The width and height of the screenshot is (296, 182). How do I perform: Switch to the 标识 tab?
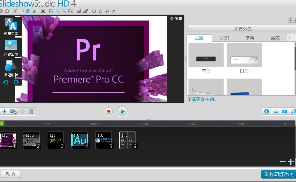pyautogui.click(x=224, y=38)
